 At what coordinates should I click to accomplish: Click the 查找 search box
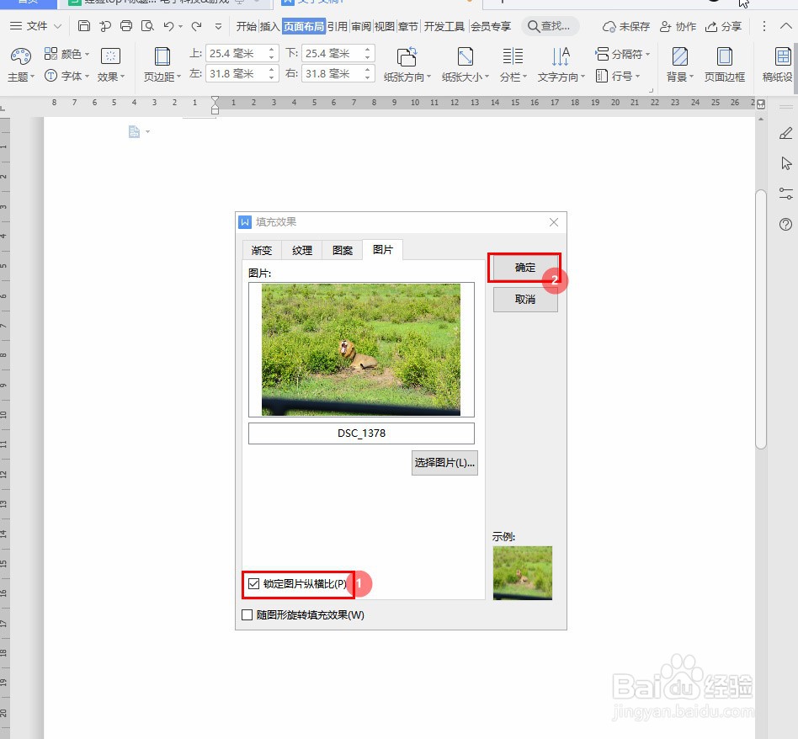click(549, 26)
